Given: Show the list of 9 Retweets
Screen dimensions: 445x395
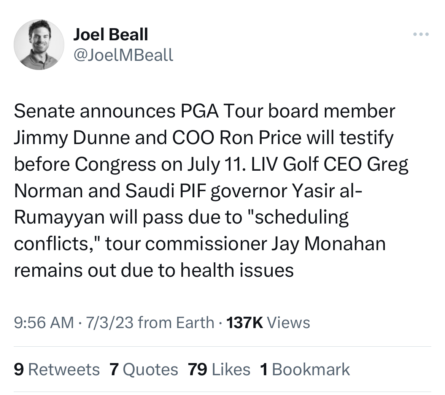Looking at the screenshot, I should point(57,369).
